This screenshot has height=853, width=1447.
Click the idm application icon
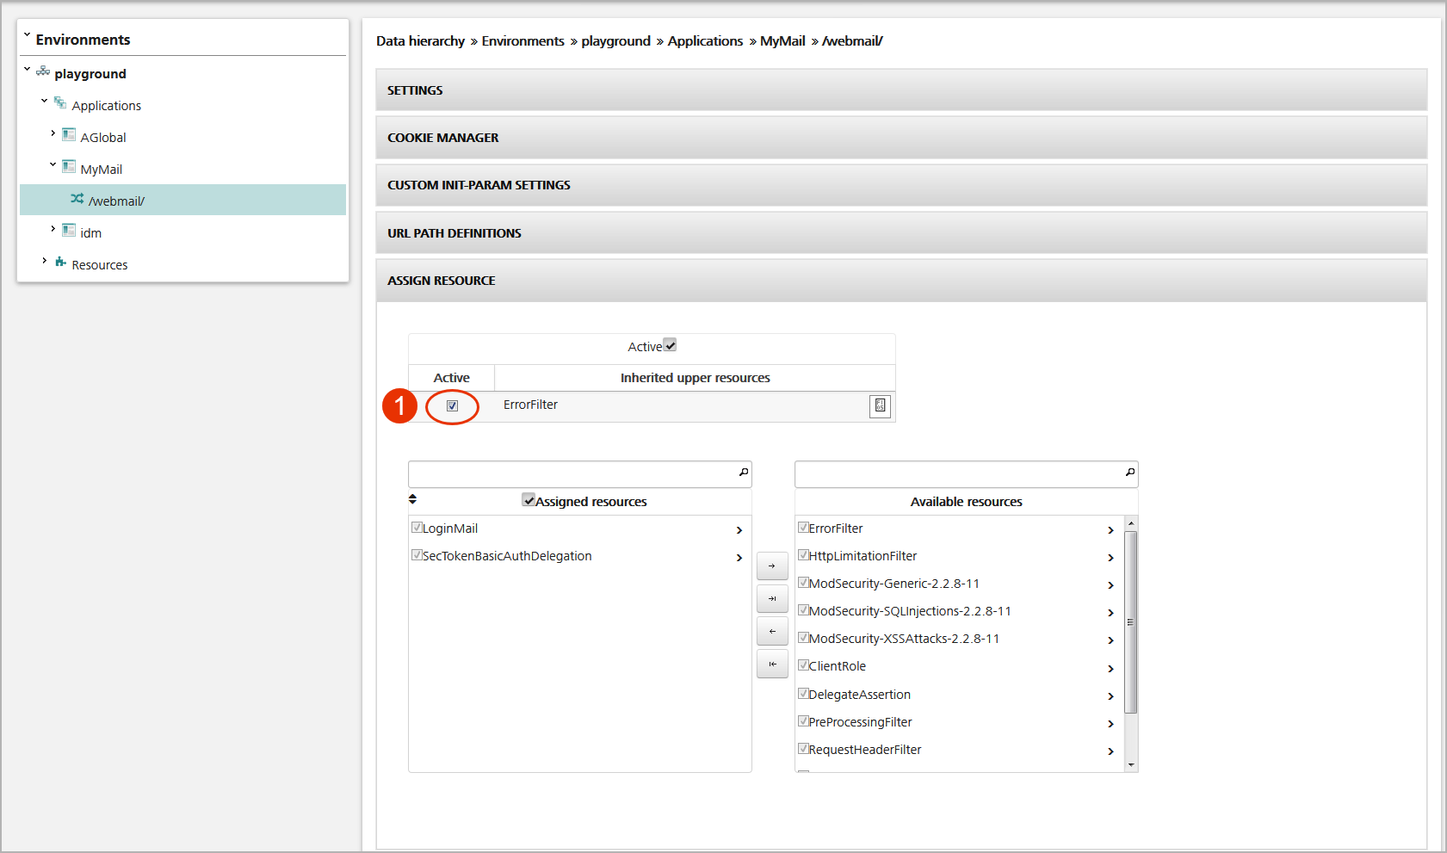tap(69, 231)
